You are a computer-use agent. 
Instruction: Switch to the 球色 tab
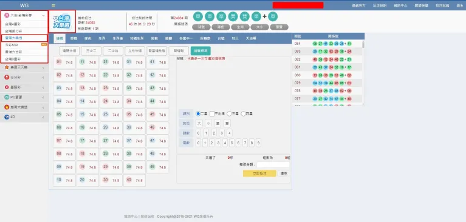[87, 38]
